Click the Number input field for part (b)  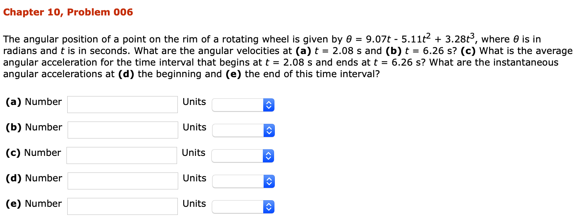122,130
